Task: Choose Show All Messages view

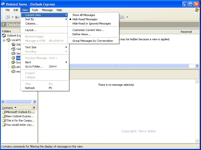Action: (x=84, y=15)
